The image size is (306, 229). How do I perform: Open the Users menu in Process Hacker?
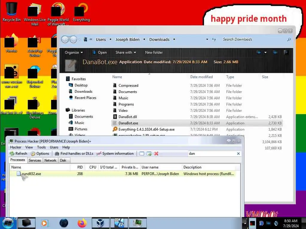(54, 147)
